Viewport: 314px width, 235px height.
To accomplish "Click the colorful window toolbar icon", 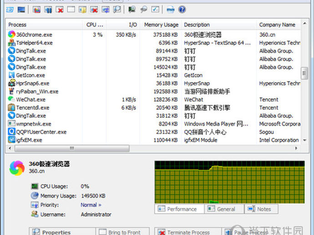I will click(x=37, y=10).
